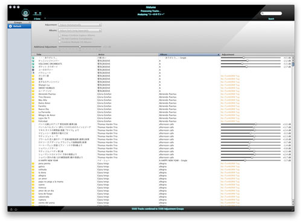
Task: Click the yellow status icon beside Nuevo Dia
Action: pos(33,109)
